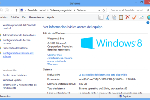Expand chevron before Panel de control
This screenshot has width=150, height=100.
click(x=25, y=10)
